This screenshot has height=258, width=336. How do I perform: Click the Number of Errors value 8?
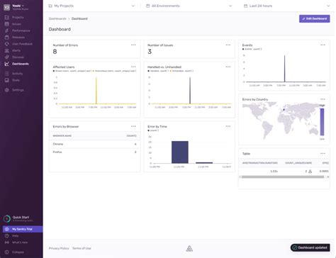[x=55, y=52]
